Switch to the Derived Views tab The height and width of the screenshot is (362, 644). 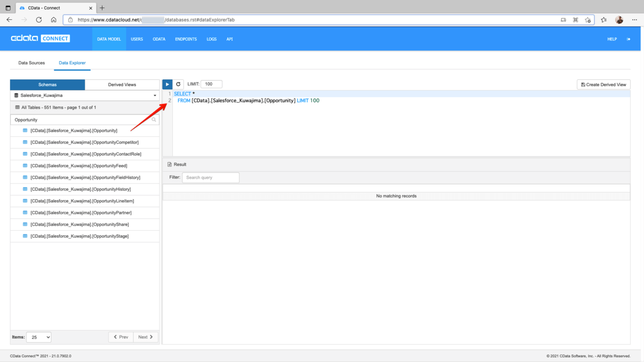(x=122, y=85)
